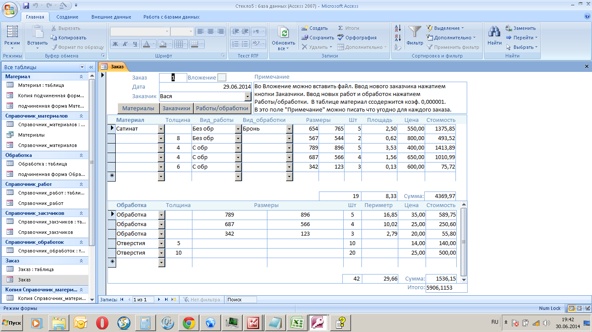This screenshot has height=332, width=592.
Task: Open the Заказчик combo box dropdown
Action: (248, 96)
